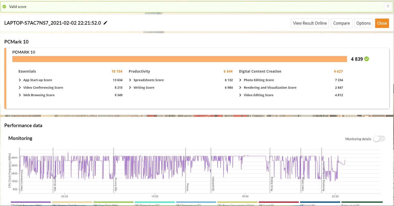Toggle the Monitoring details switch
Screen dimensions: 394x206
(379, 139)
